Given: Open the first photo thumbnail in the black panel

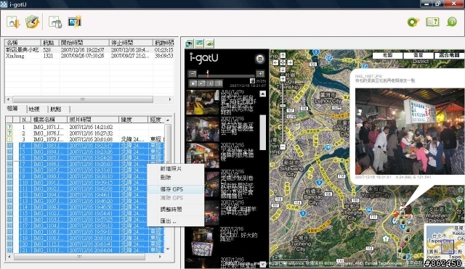Looking at the screenshot, I should pos(203,102).
